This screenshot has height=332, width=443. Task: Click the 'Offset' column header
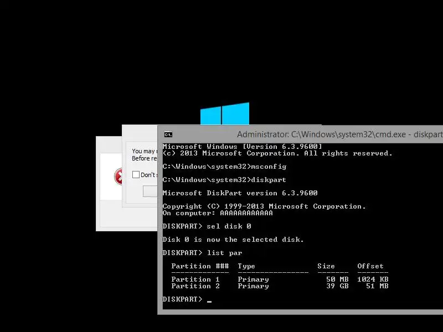click(370, 266)
